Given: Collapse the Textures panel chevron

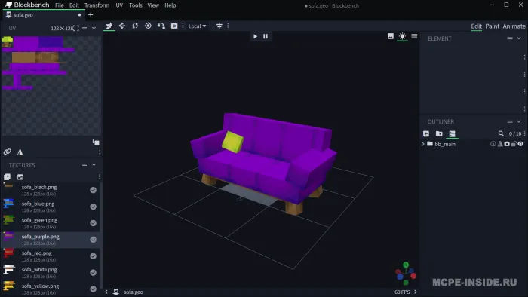Looking at the screenshot, I should coord(94,165).
